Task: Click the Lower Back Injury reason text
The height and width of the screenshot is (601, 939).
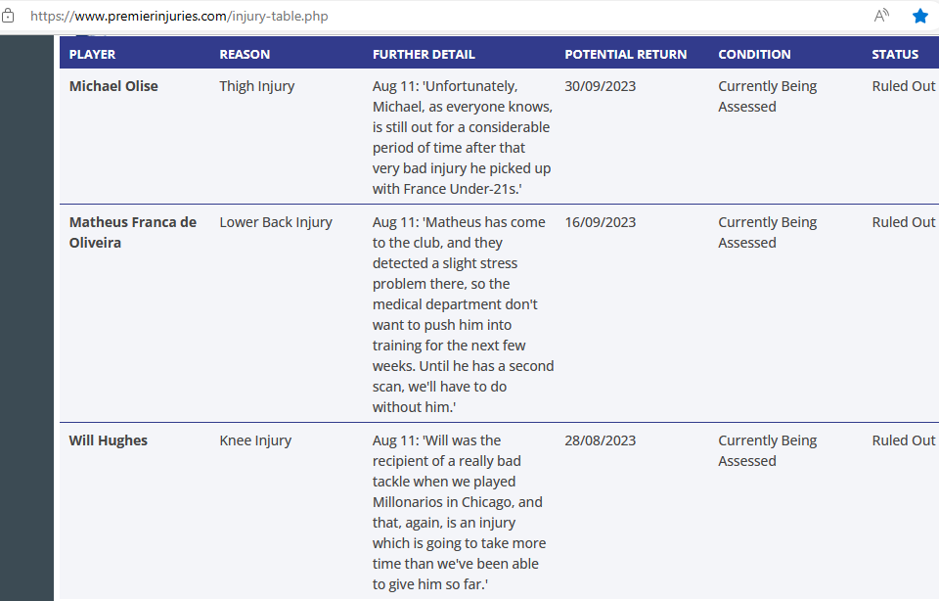Action: (x=276, y=222)
